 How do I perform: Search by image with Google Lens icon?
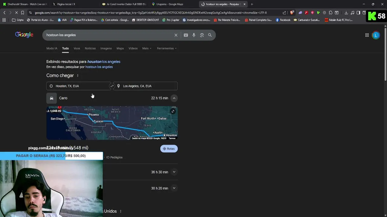pyautogui.click(x=202, y=35)
